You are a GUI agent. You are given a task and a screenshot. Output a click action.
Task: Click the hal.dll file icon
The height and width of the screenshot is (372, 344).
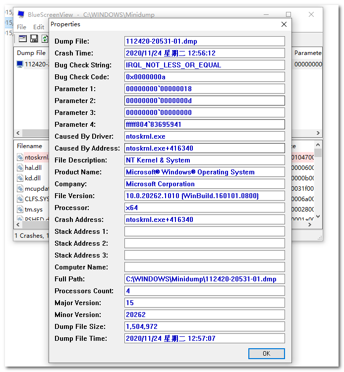[20, 168]
